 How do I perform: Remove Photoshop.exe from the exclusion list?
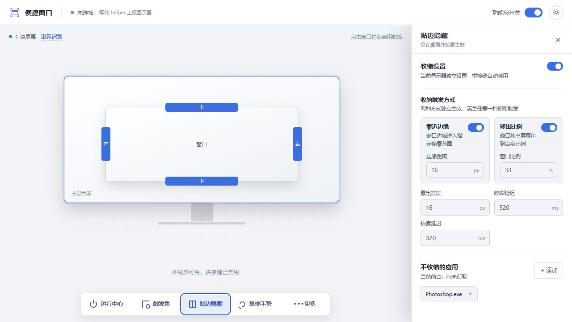470,294
